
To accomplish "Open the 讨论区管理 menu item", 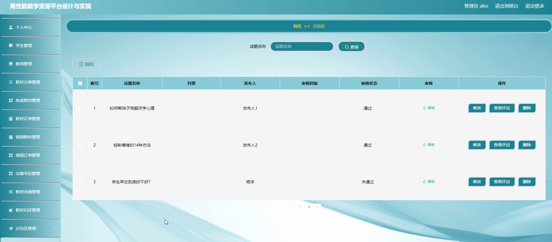I will [30, 228].
